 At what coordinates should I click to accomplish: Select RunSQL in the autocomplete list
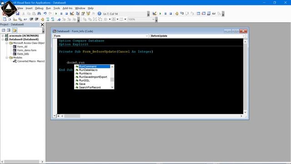tap(92, 80)
